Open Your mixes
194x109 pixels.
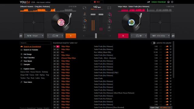(28, 82)
